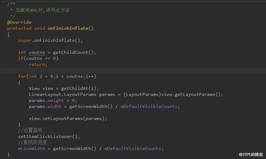The width and height of the screenshot is (266, 159).
Task: Click the @Override annotation
Action: (x=19, y=22)
